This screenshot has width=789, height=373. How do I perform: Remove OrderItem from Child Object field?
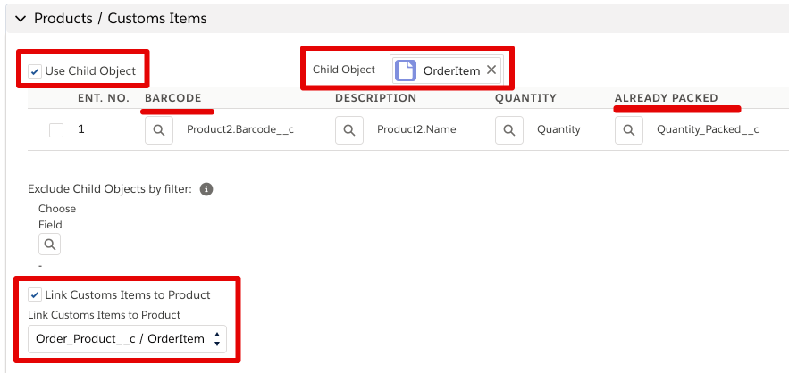(491, 70)
